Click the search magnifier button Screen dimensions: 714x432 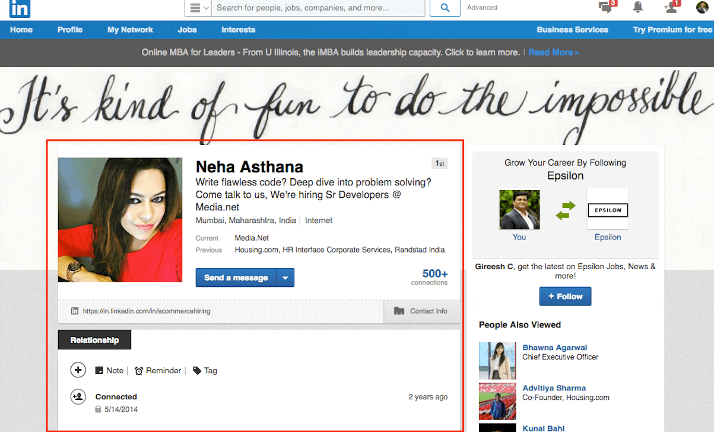[445, 8]
